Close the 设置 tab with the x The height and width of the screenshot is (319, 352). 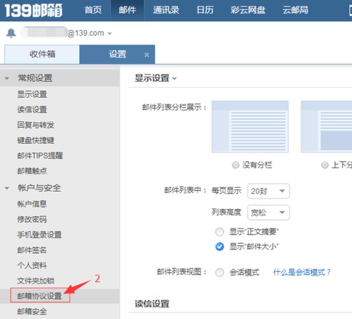pos(147,55)
